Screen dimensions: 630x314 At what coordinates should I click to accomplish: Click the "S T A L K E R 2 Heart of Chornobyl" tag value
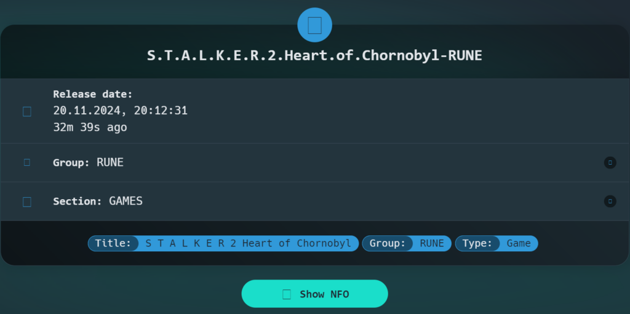tap(248, 243)
